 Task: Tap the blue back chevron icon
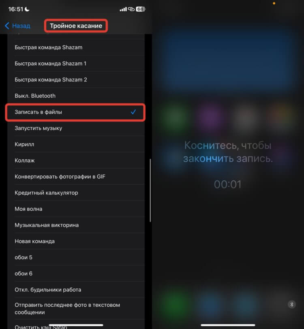pyautogui.click(x=7, y=26)
